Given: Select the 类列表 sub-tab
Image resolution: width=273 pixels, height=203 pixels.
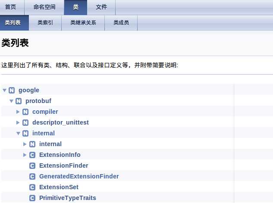Looking at the screenshot, I should (x=14, y=23).
